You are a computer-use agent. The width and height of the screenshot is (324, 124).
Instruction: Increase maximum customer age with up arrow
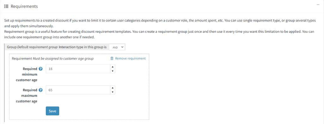[x=113, y=88]
